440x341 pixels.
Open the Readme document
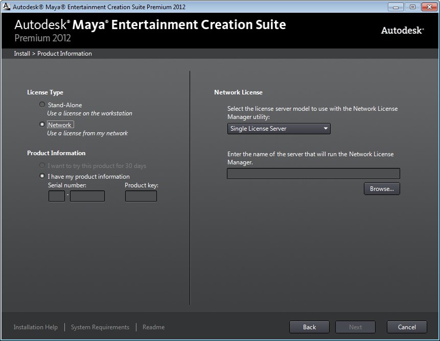[153, 327]
